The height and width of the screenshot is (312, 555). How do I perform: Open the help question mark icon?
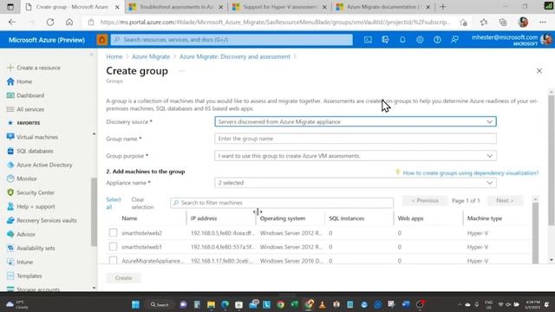437,40
